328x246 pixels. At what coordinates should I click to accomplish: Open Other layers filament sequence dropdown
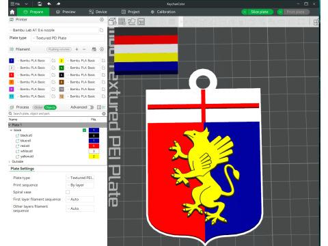(x=80, y=208)
